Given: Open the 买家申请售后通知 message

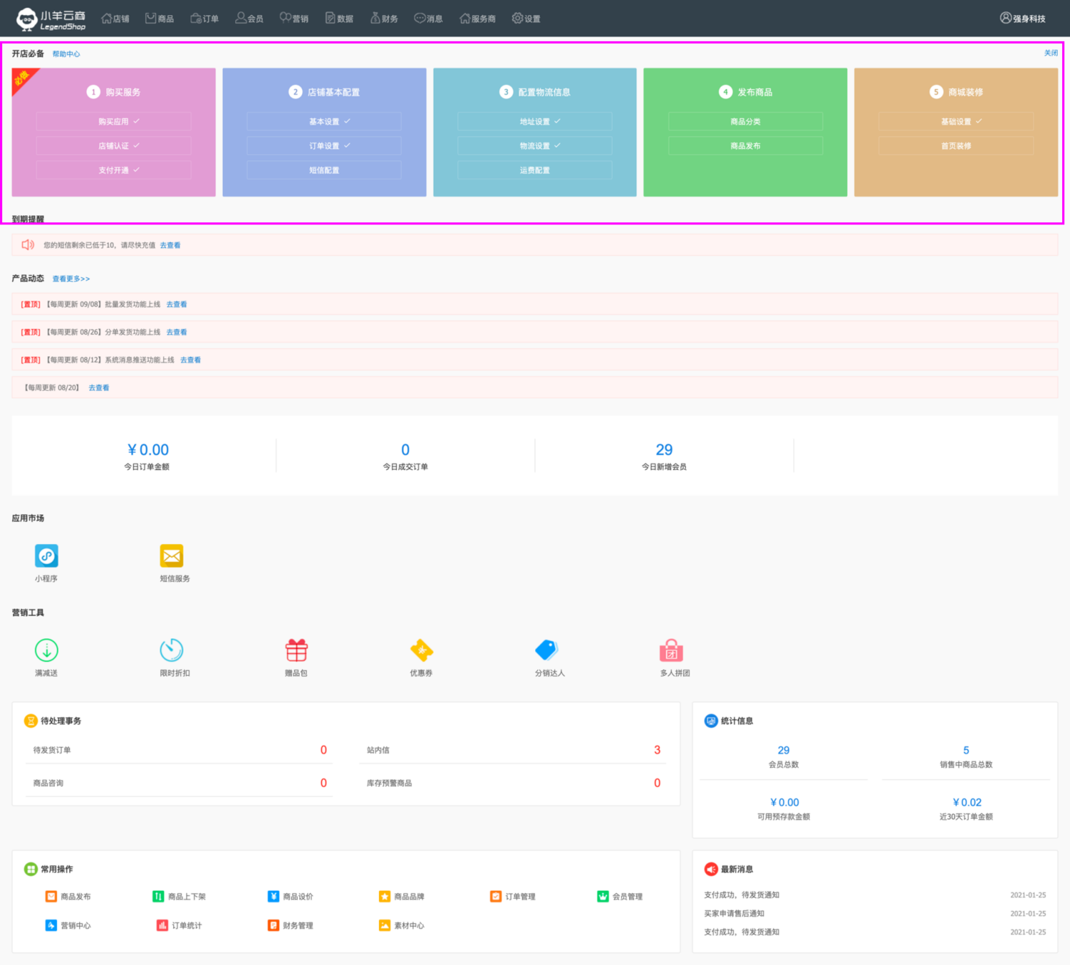Looking at the screenshot, I should pyautogui.click(x=734, y=914).
